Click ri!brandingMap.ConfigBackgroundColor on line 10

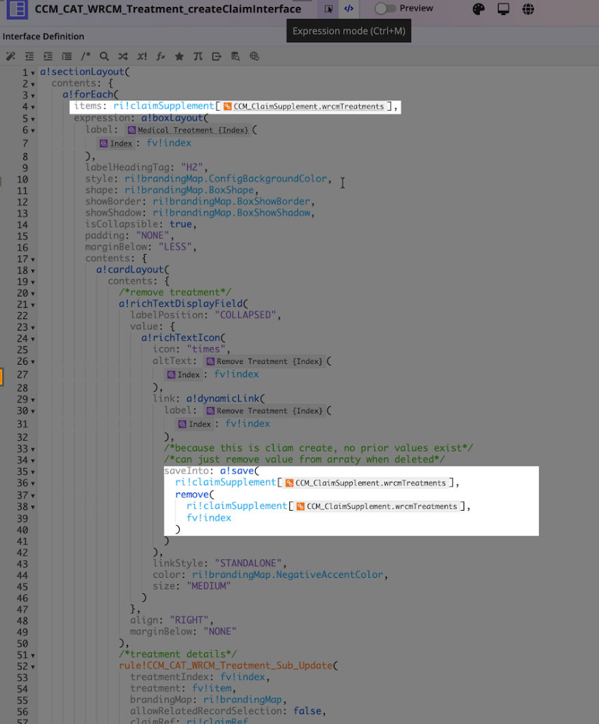click(x=226, y=179)
